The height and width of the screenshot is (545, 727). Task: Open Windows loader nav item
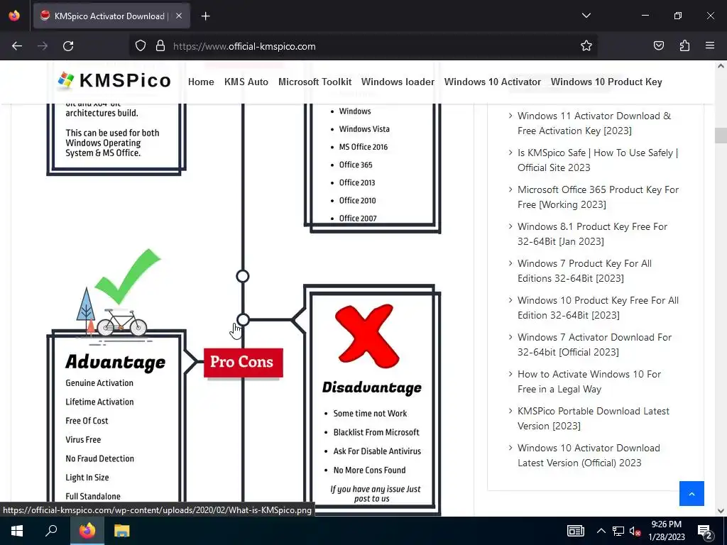(x=398, y=82)
